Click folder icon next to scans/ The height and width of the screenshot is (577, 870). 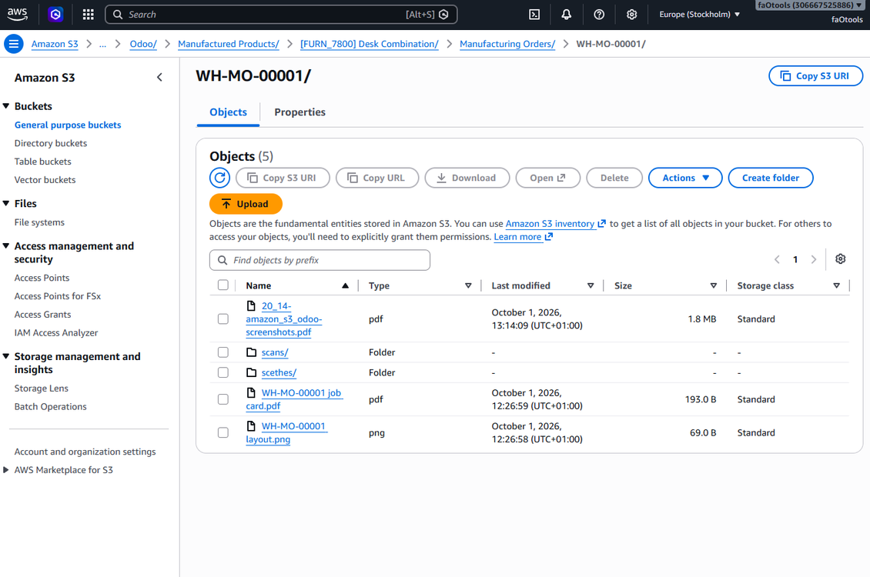click(251, 352)
